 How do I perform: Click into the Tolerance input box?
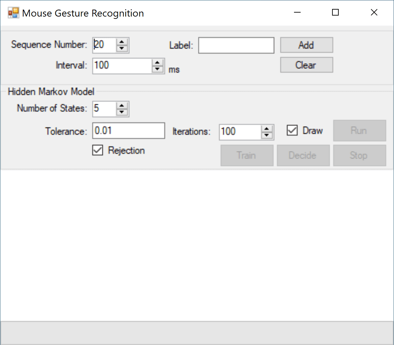click(128, 131)
